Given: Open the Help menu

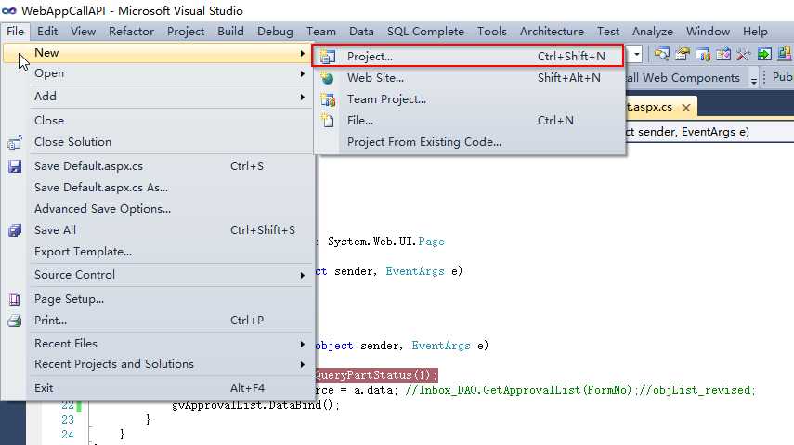Looking at the screenshot, I should click(755, 32).
